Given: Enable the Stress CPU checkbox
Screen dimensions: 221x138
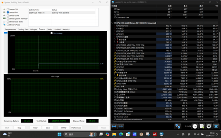Looking at the screenshot, I should 8,9.
